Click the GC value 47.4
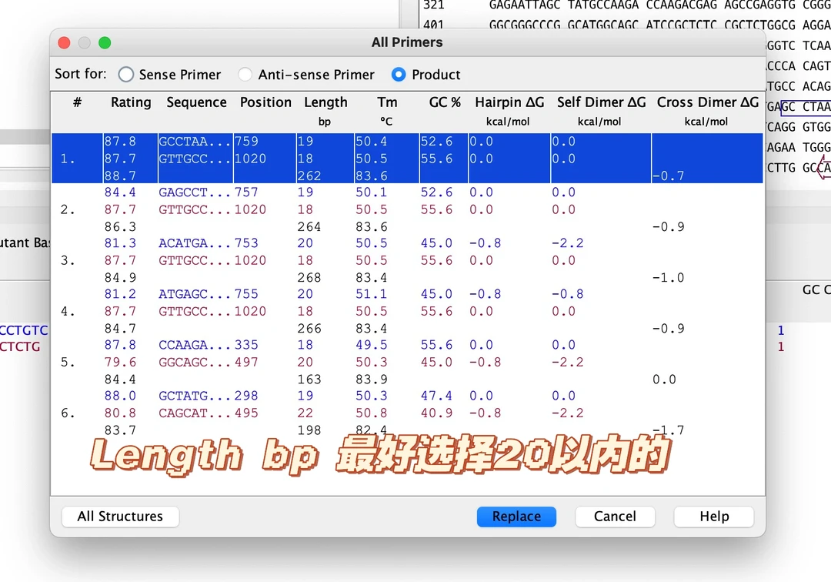 tap(437, 396)
